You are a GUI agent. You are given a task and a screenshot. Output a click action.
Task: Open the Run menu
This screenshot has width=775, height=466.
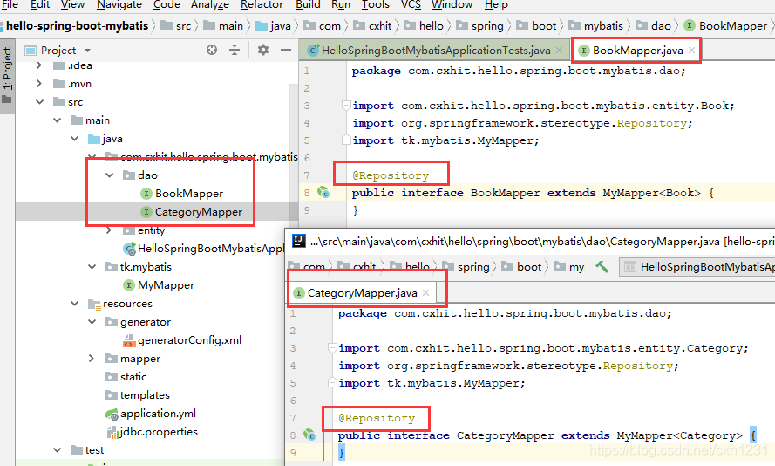click(341, 4)
